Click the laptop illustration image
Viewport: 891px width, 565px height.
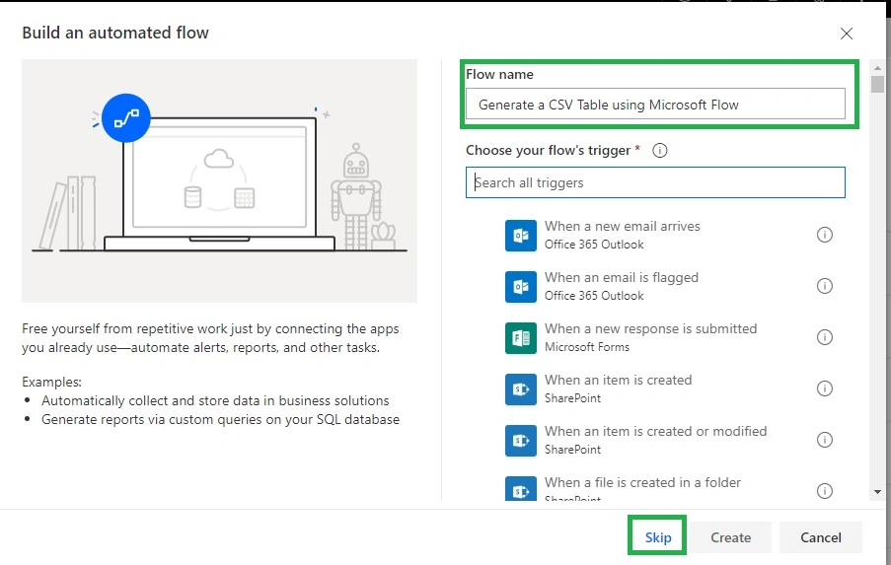point(219,180)
